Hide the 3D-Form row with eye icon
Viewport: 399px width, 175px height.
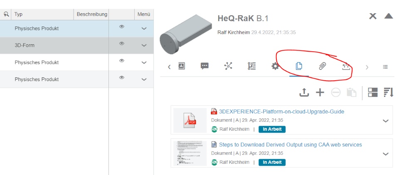pyautogui.click(x=122, y=43)
